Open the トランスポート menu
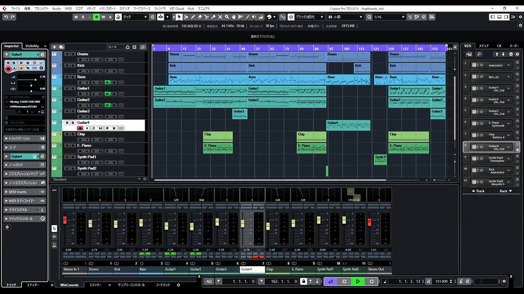524x294 pixels. [x=106, y=9]
